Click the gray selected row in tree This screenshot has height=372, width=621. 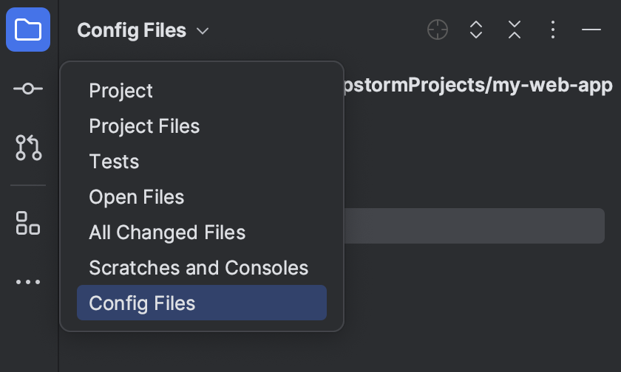473,226
